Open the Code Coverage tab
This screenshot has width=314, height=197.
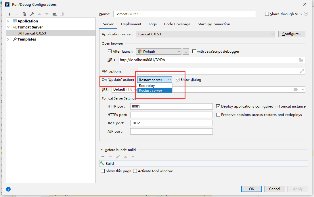coord(177,24)
